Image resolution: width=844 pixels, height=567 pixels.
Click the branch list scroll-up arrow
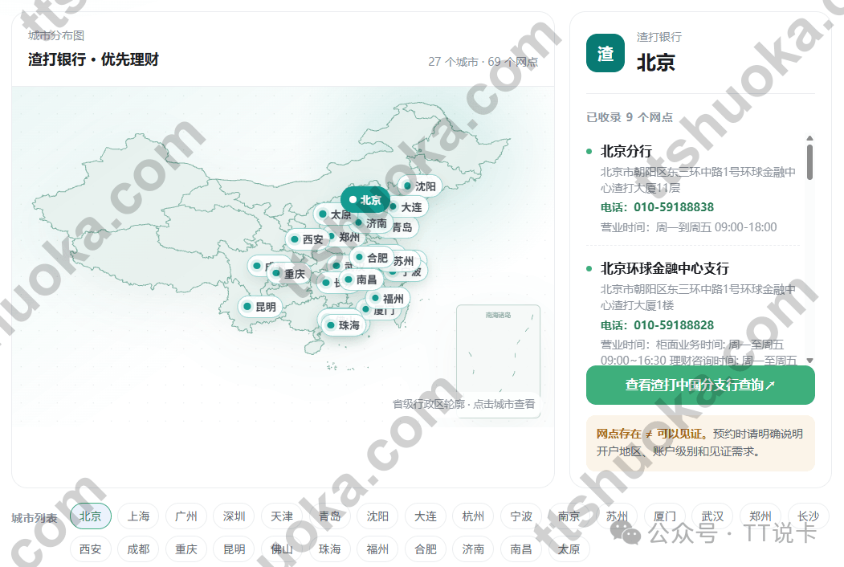point(809,138)
